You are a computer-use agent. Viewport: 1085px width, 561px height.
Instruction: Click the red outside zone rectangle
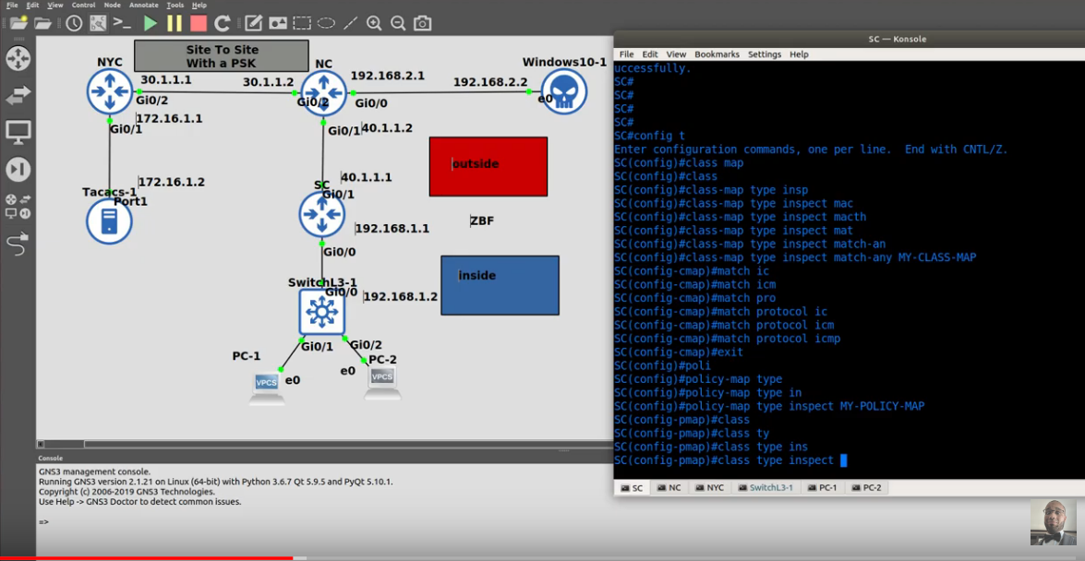(x=488, y=167)
